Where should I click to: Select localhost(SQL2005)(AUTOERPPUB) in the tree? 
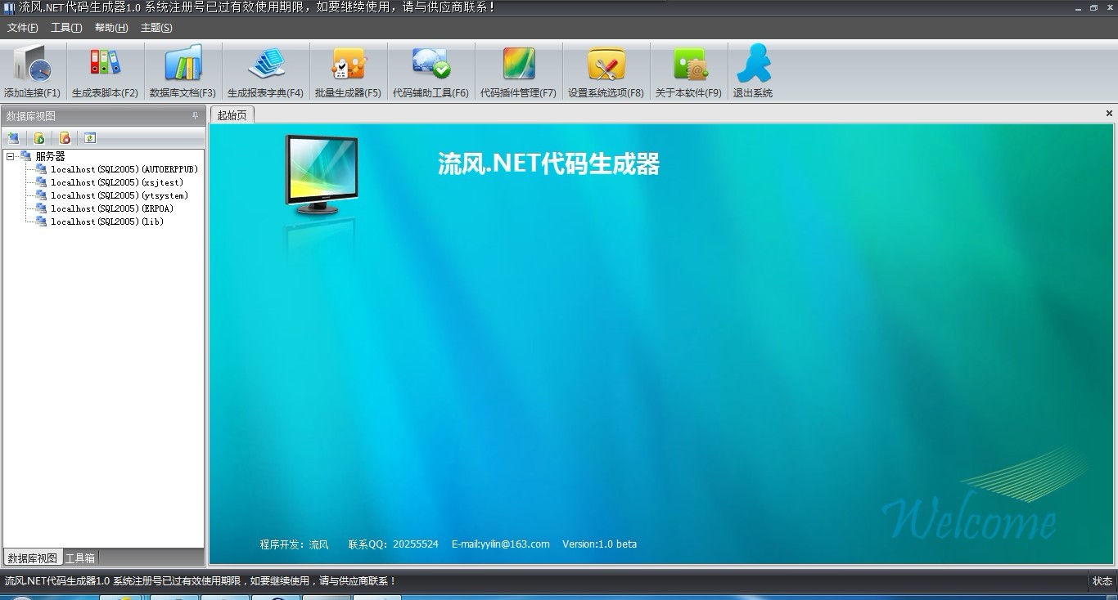(124, 169)
